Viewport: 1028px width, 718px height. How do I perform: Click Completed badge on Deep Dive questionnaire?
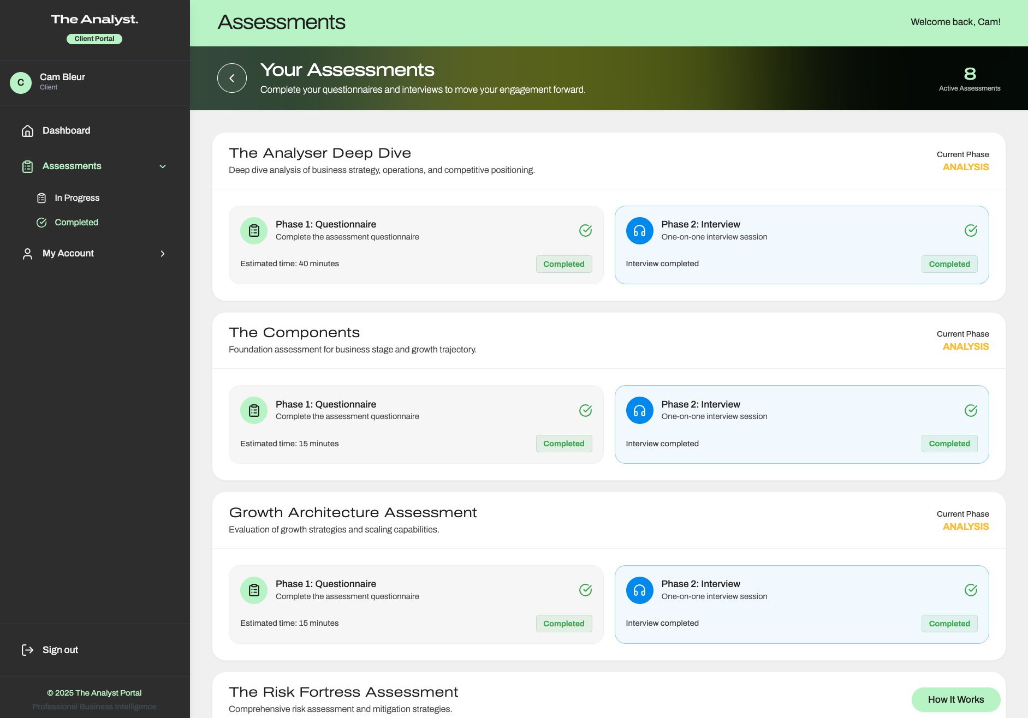point(564,264)
